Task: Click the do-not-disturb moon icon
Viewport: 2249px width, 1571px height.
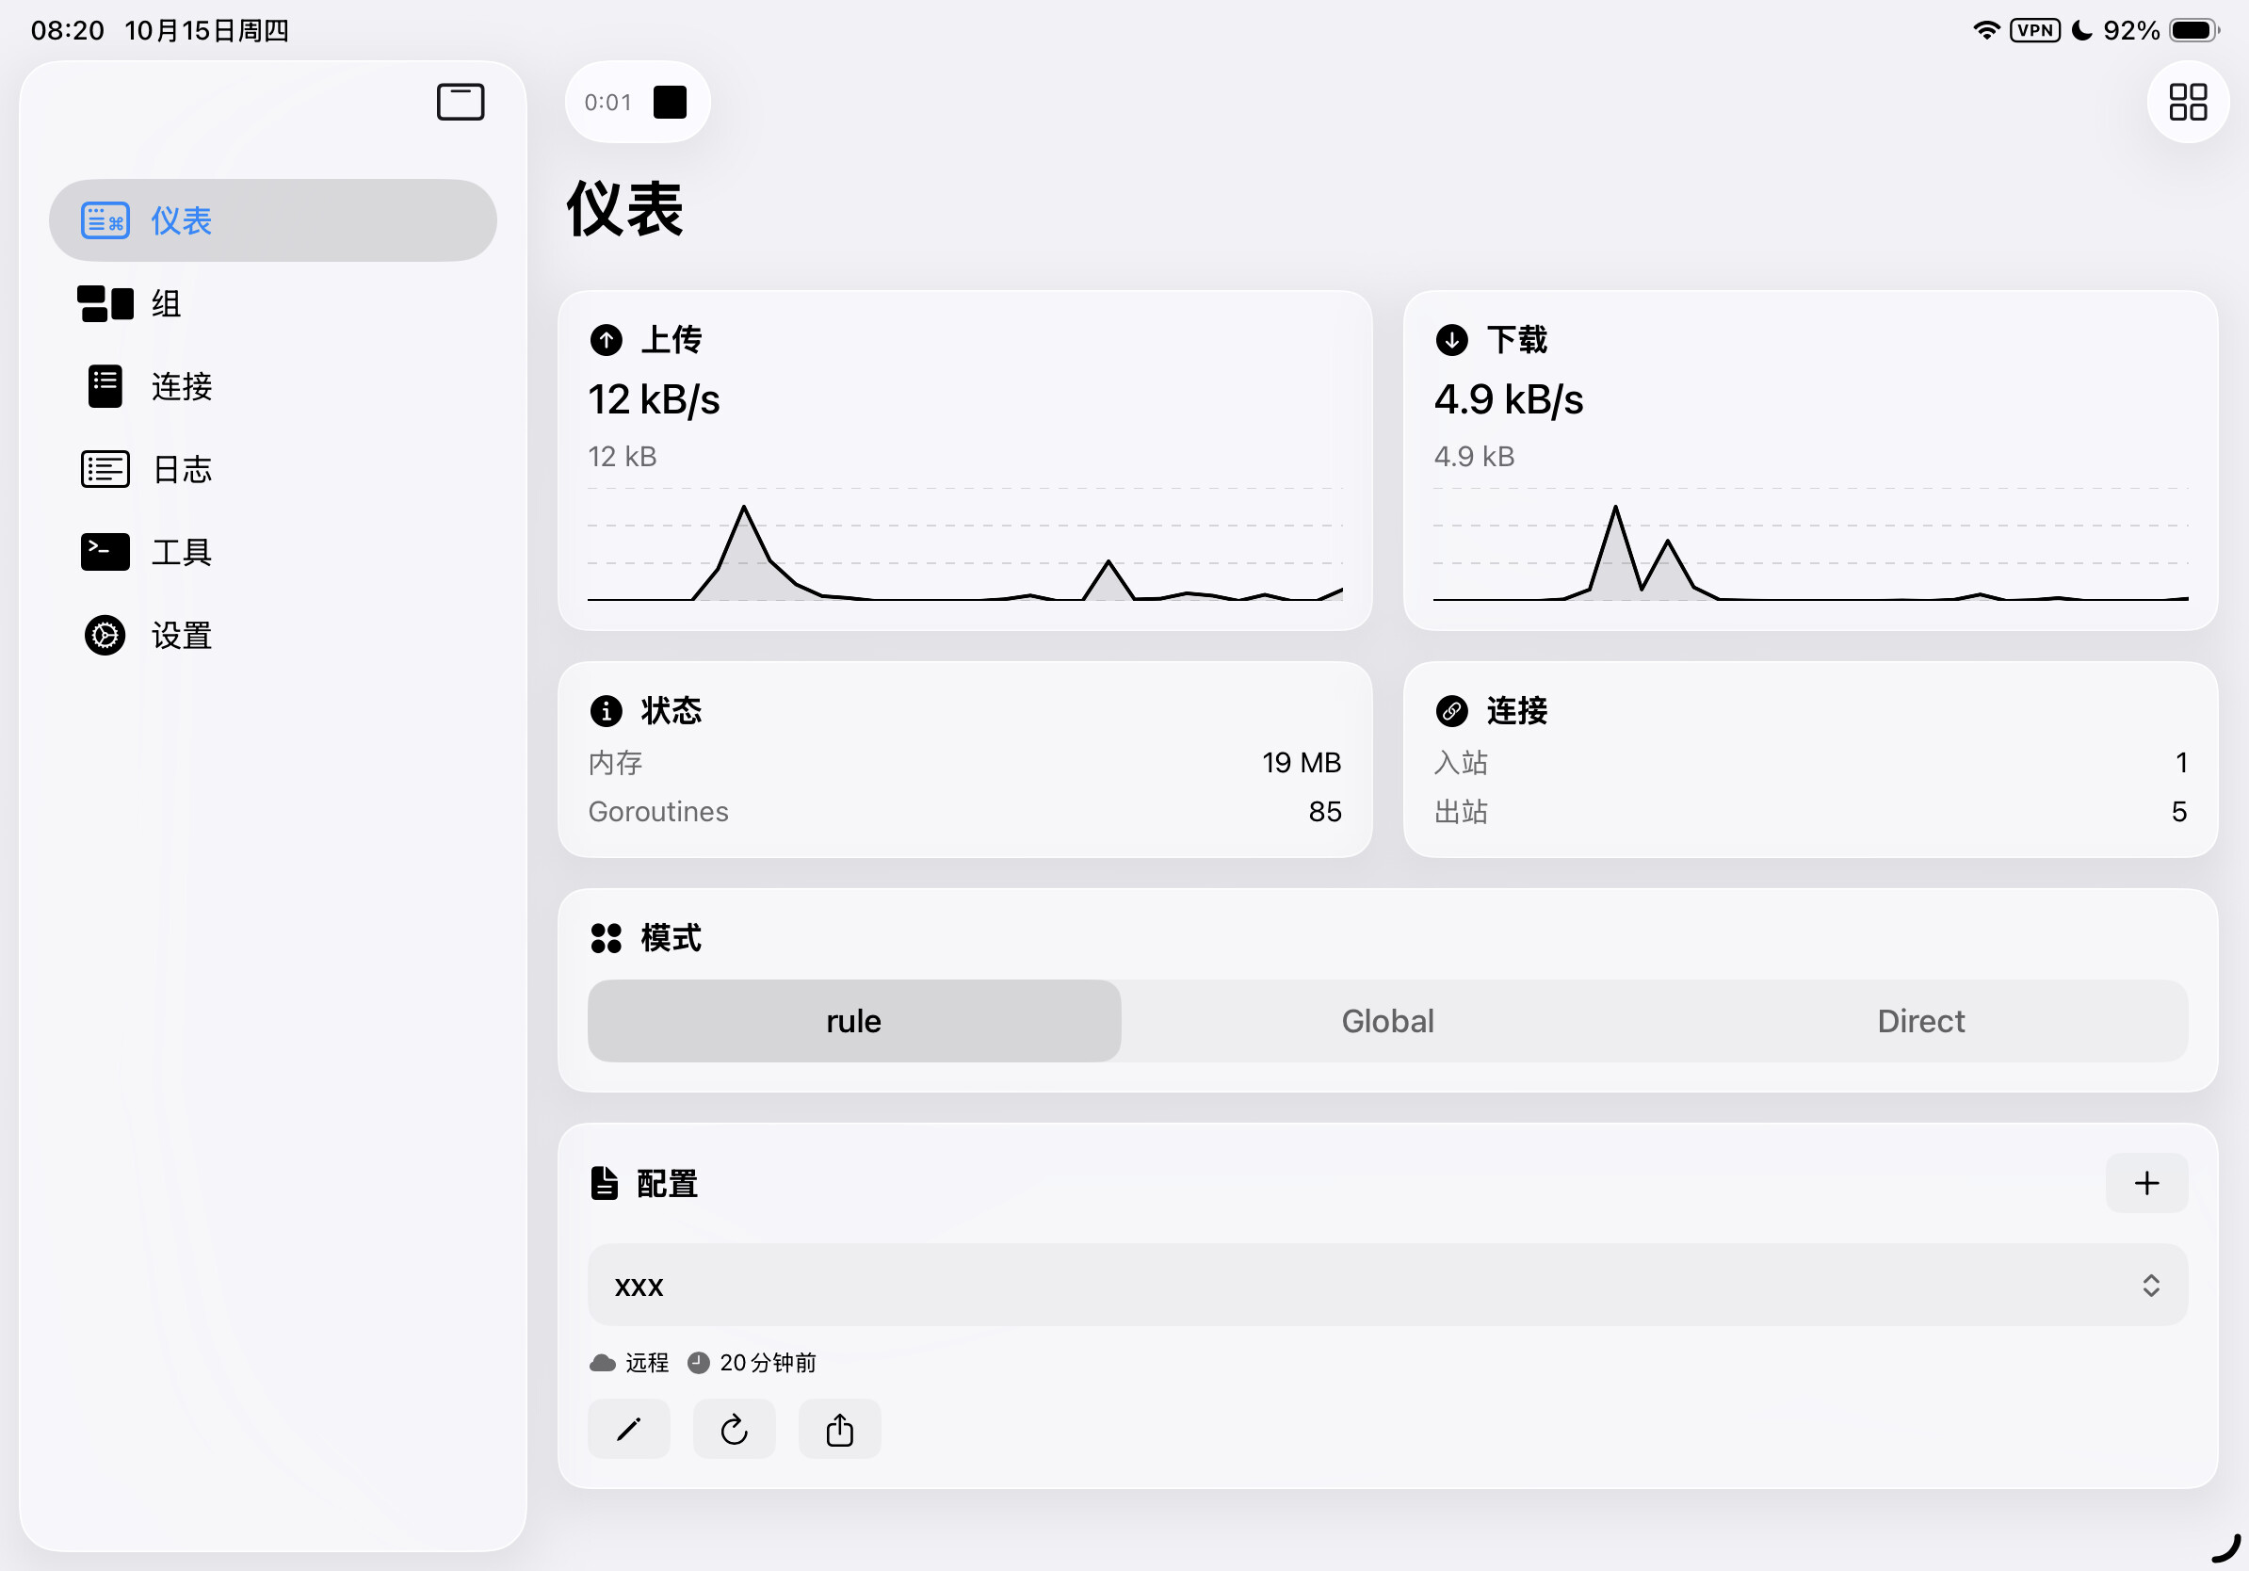Action: click(x=2081, y=30)
